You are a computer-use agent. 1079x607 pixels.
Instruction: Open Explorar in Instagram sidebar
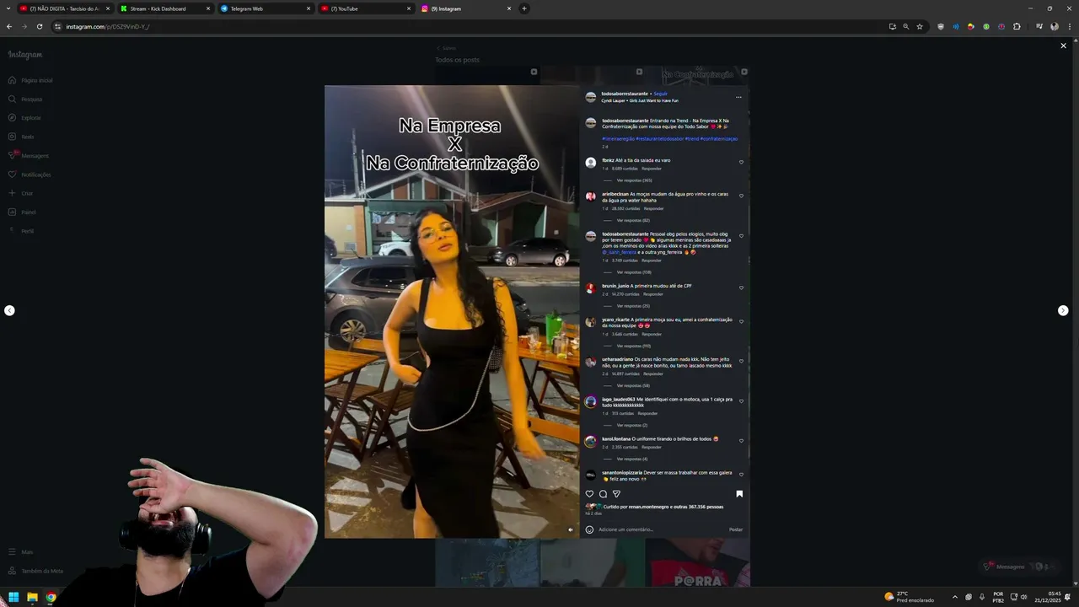(24, 117)
